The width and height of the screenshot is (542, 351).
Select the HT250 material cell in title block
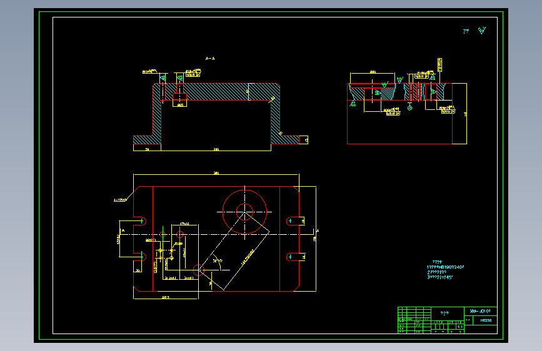[x=485, y=320]
